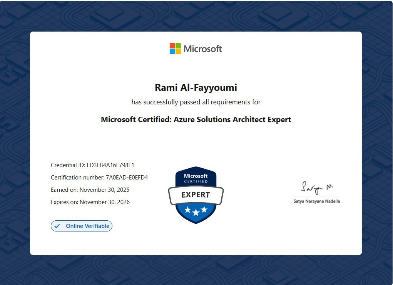Click the Satya Narayana Nadella printed name
Image resolution: width=393 pixels, height=285 pixels.
316,201
